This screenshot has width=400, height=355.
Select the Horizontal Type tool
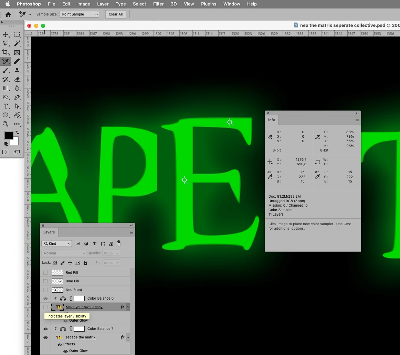[x=6, y=106]
